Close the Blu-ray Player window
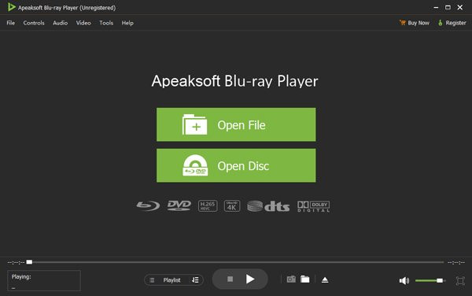 (460, 7)
